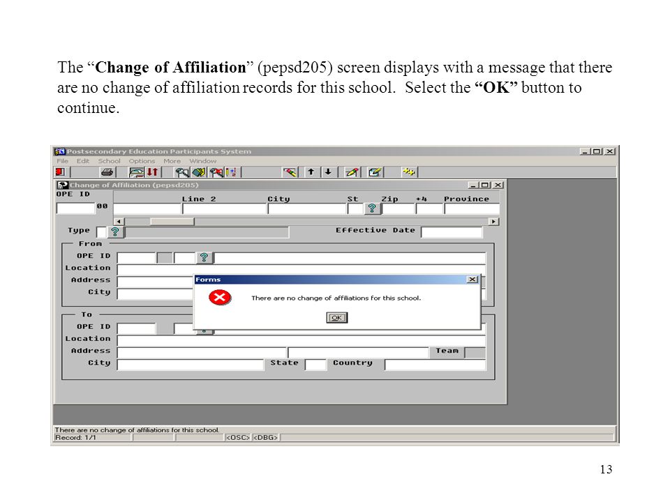Click the question mark lookup in From OPE ID row
This screenshot has height=502, width=670.
coord(204,257)
